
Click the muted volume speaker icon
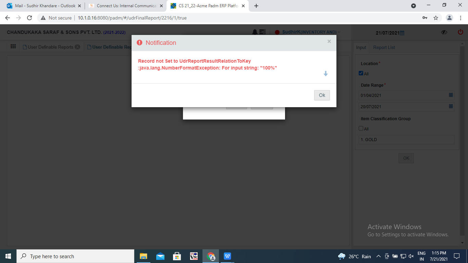pos(411,256)
